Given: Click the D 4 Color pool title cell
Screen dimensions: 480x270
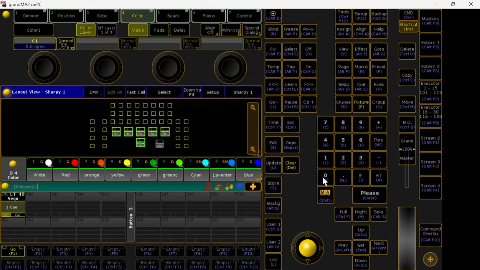Looking at the screenshot, I should click(13, 169).
